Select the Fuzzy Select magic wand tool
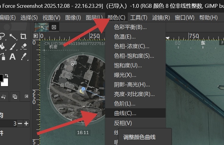 (x=13, y=36)
